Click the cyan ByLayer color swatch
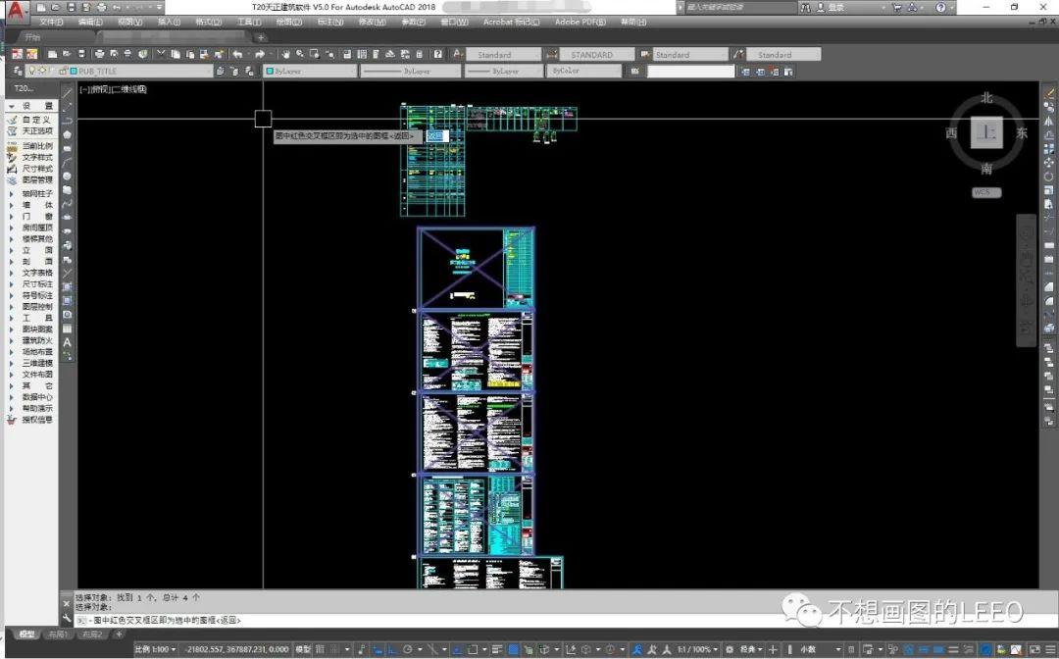The image size is (1059, 659). click(270, 71)
